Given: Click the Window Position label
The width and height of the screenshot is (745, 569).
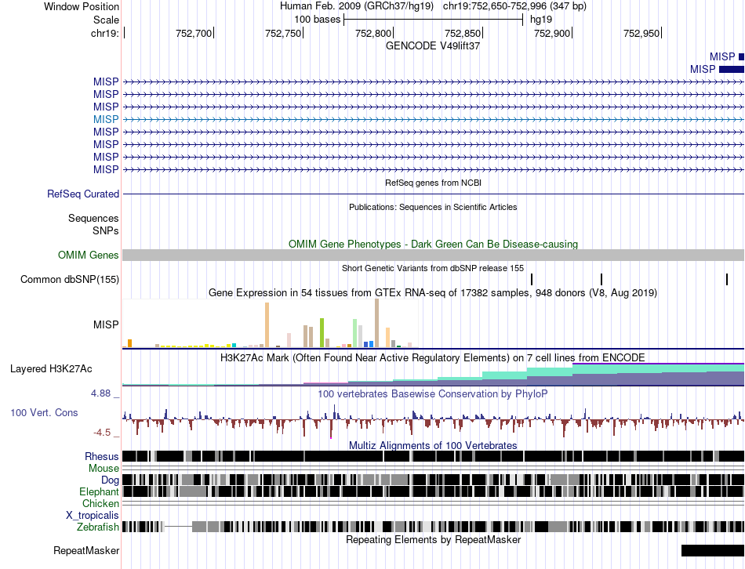Looking at the screenshot, I should (82, 6).
